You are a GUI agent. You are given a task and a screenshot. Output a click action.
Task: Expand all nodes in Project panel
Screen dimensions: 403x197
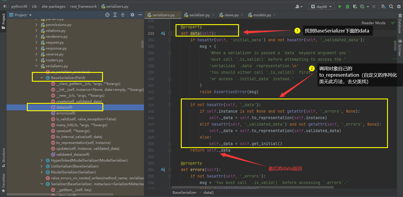(115, 15)
